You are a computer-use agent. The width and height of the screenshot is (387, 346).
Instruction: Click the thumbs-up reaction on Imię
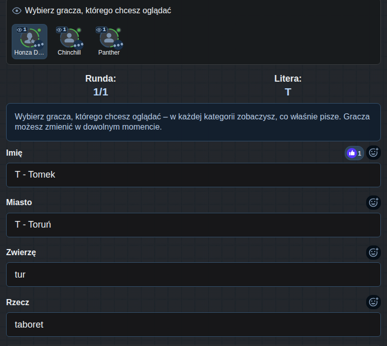tap(354, 153)
